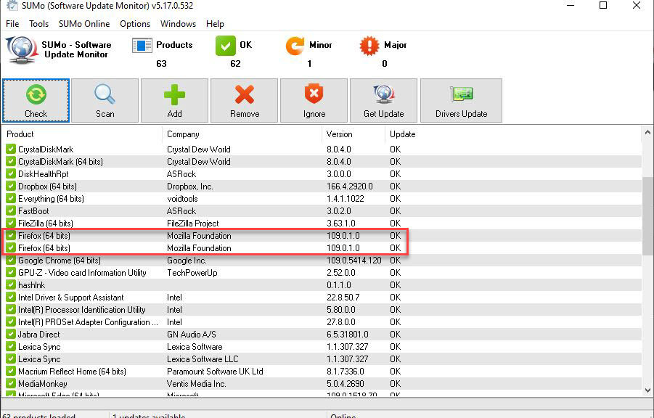The height and width of the screenshot is (418, 654).
Task: Click the GN Audio A/S company cell
Action: click(192, 334)
